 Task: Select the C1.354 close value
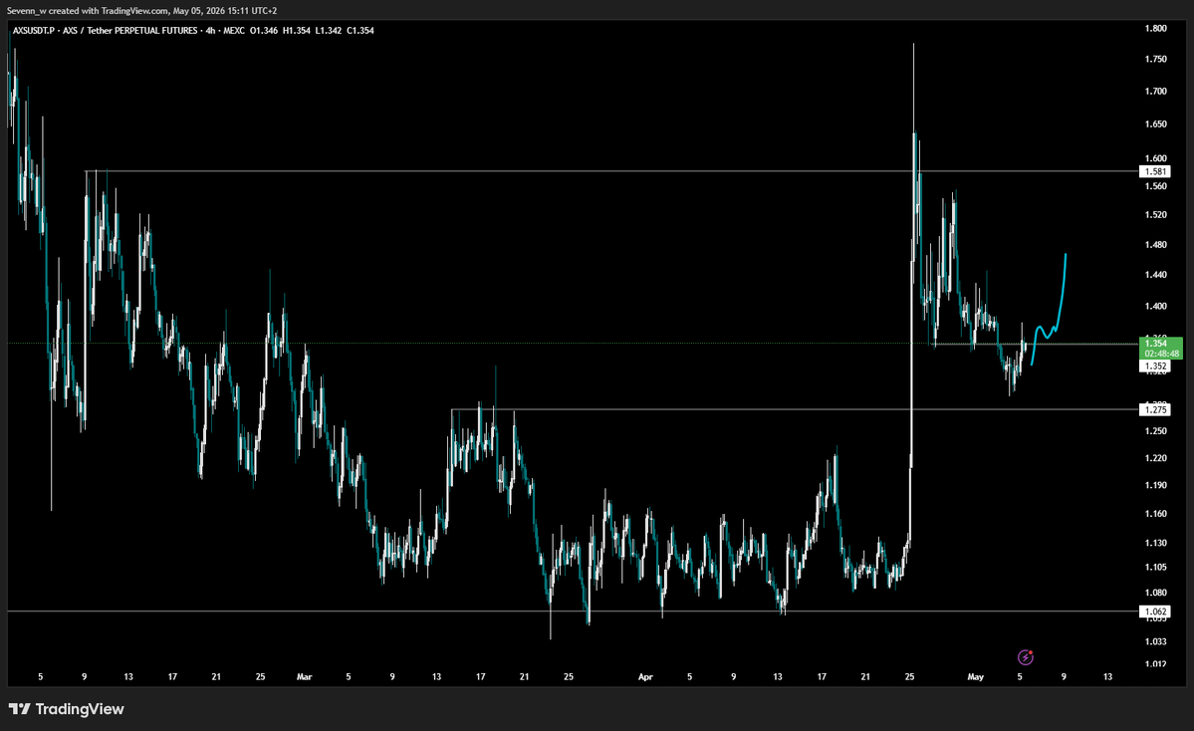point(360,31)
